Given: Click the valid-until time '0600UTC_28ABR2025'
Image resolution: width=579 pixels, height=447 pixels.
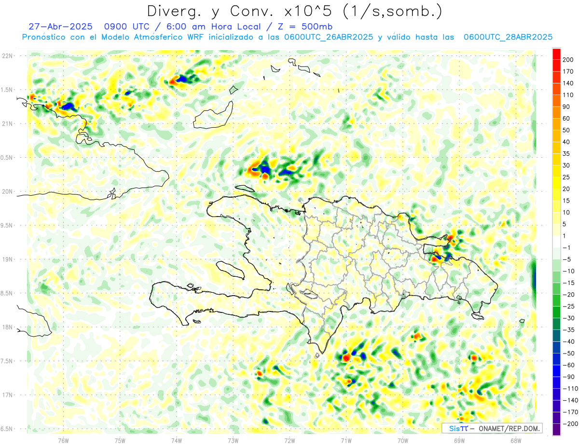Looking at the screenshot, I should tap(508, 37).
